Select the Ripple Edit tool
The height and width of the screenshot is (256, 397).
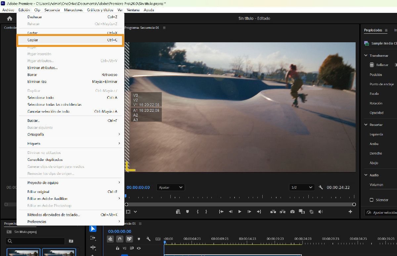[93, 247]
